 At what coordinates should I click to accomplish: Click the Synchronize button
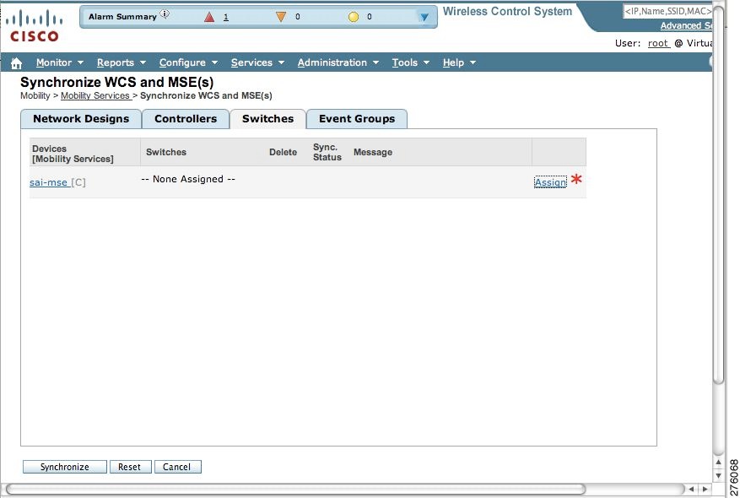65,467
